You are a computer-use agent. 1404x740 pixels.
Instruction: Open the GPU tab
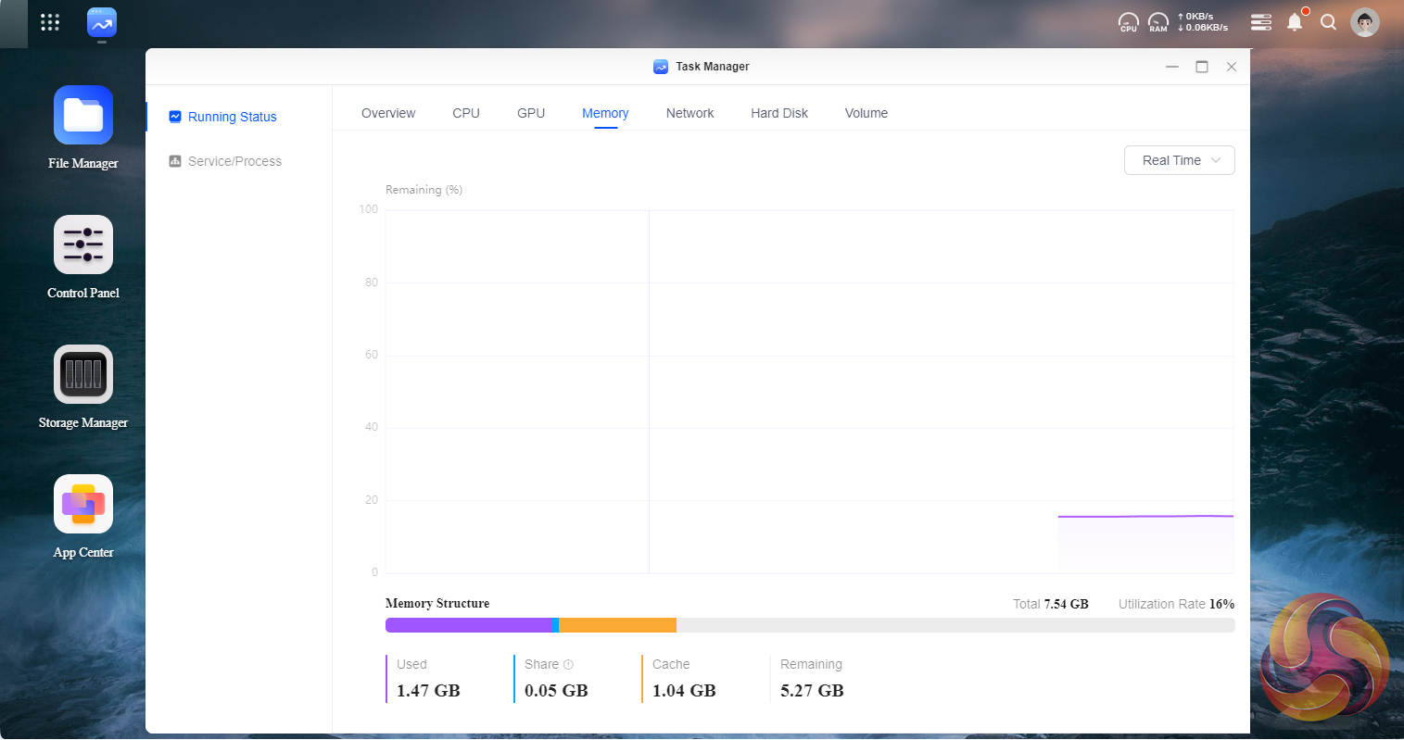point(531,113)
